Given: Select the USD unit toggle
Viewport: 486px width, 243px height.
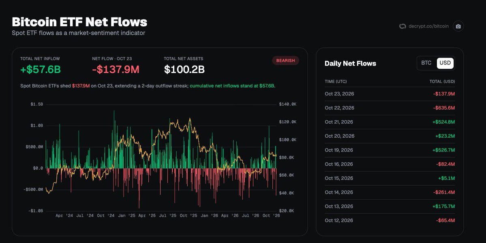Looking at the screenshot, I should (x=445, y=63).
